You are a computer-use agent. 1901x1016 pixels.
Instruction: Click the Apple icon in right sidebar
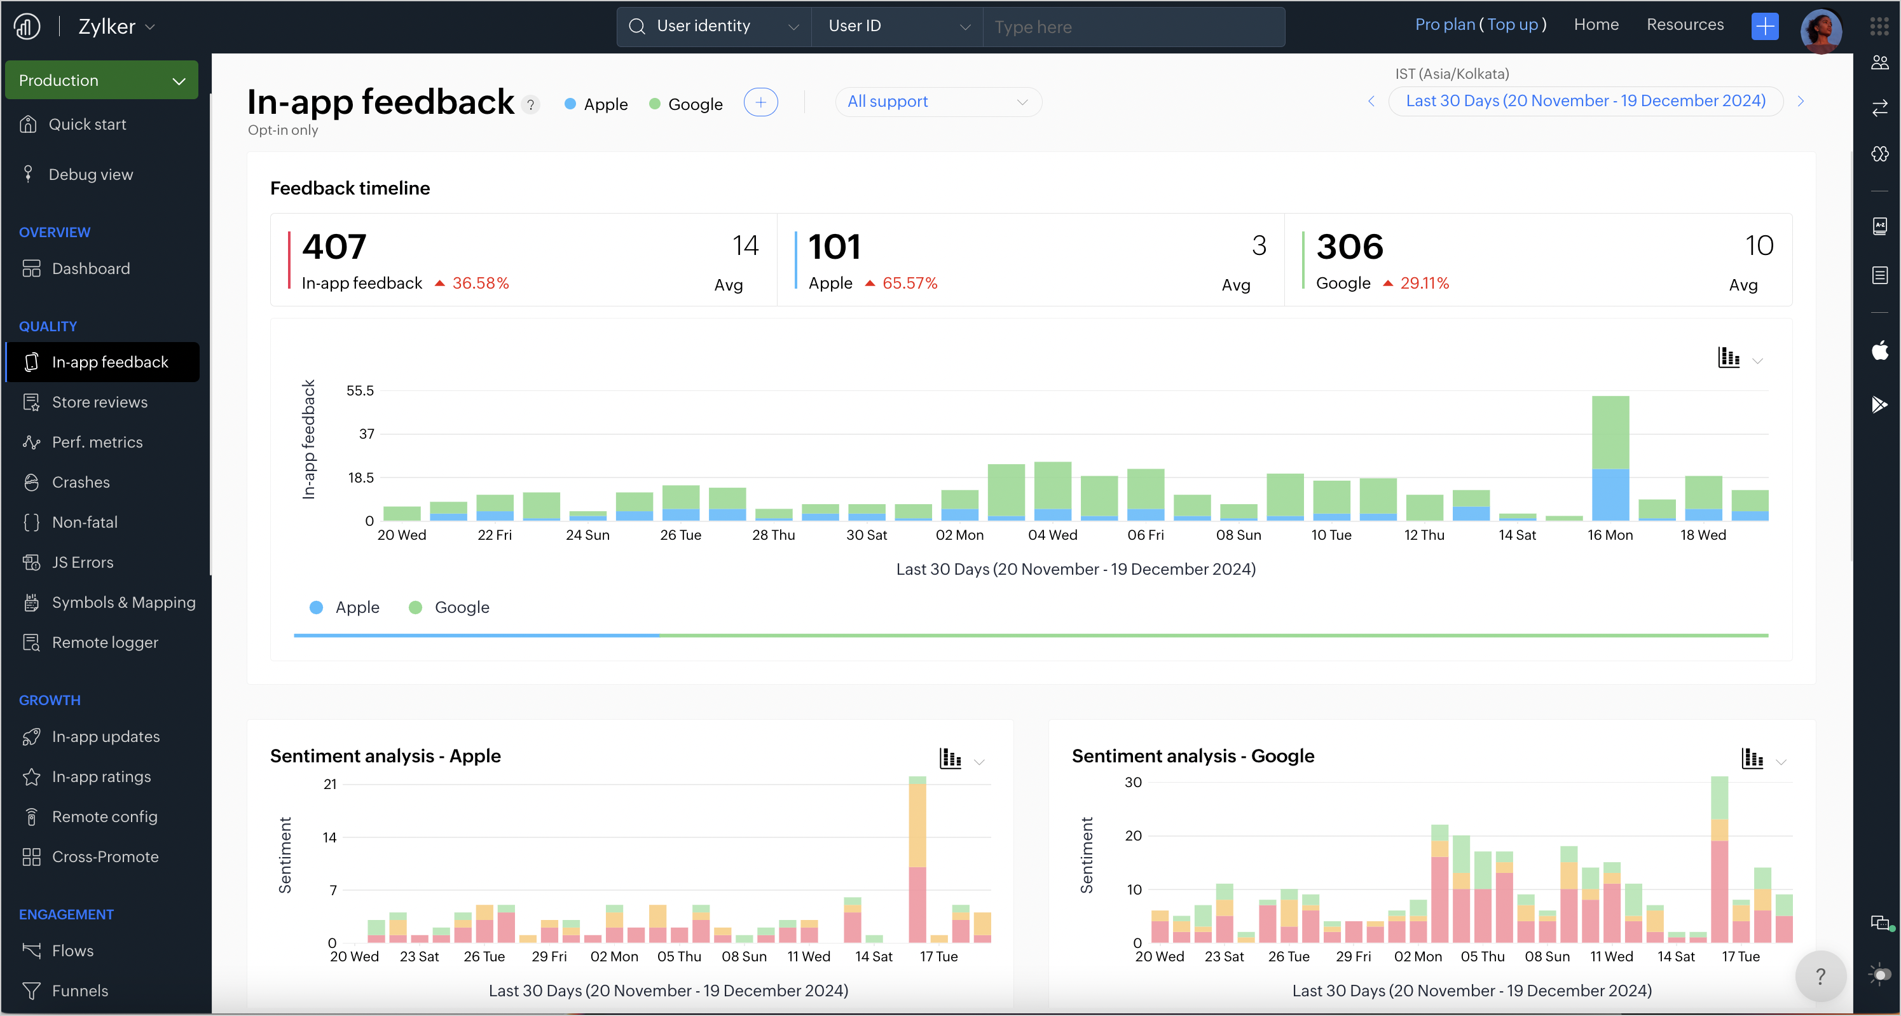click(x=1879, y=350)
